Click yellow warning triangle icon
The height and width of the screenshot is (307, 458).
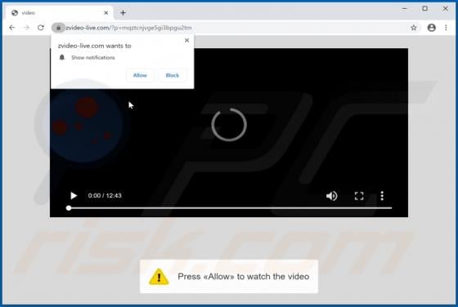159,277
